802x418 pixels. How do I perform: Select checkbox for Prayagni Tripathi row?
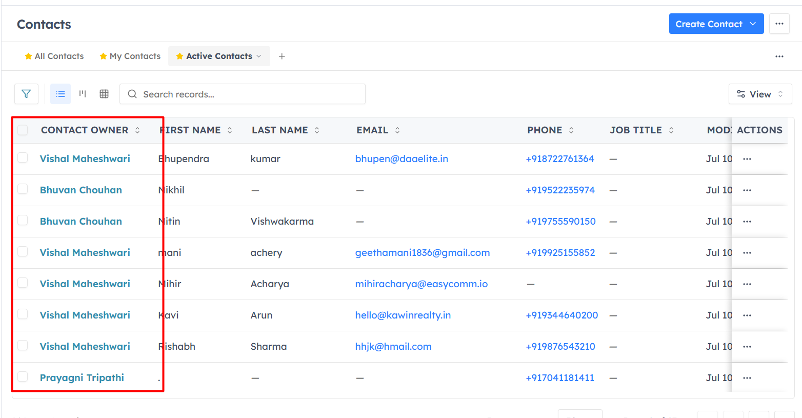[23, 376]
